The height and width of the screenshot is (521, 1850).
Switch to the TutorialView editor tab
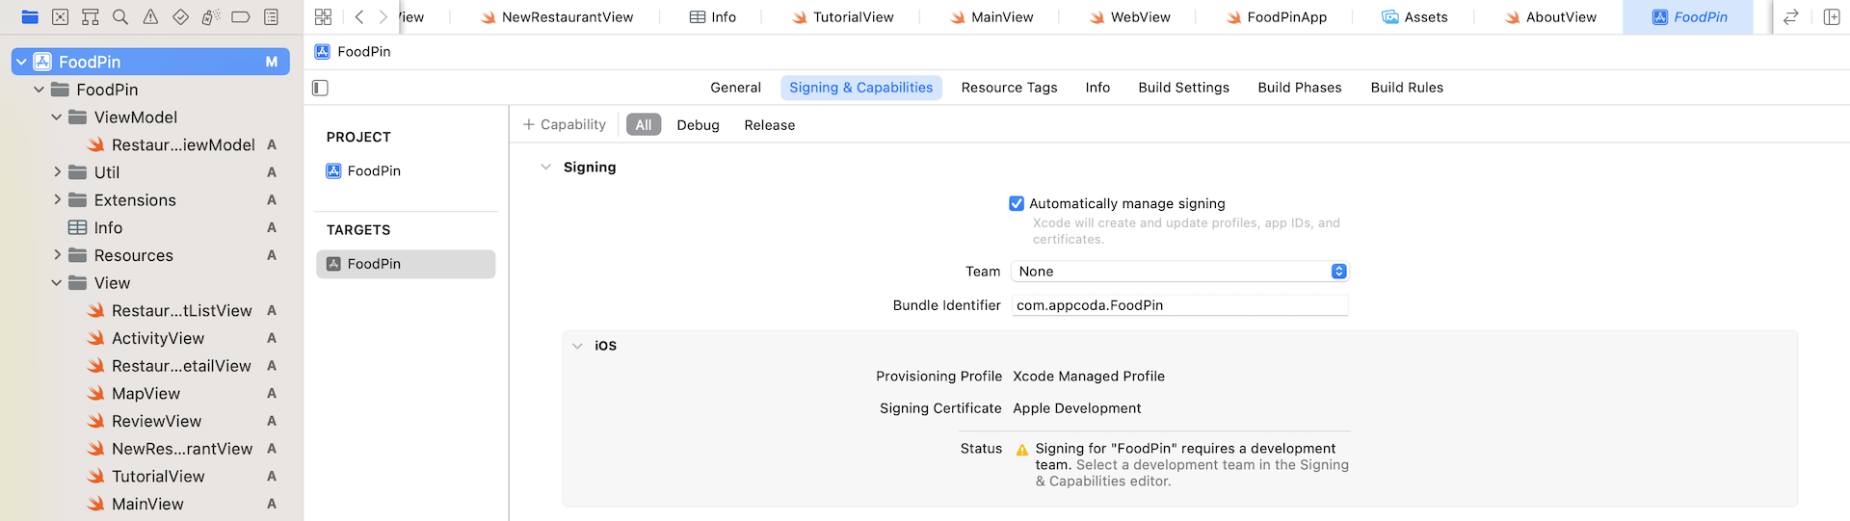842,17
